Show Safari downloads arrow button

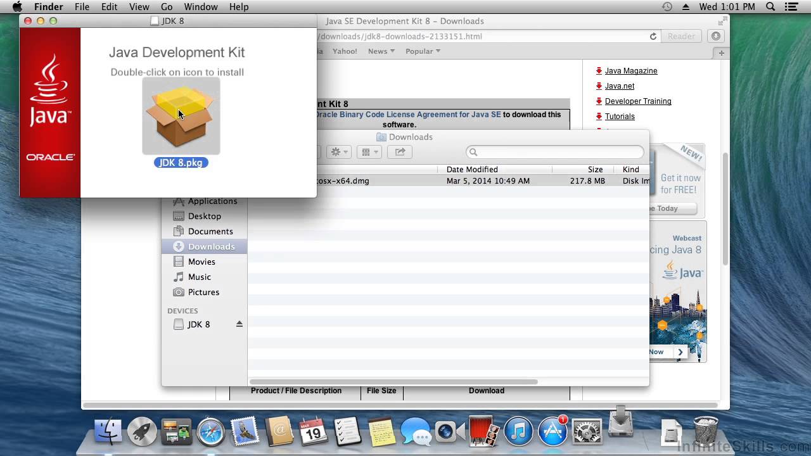716,36
